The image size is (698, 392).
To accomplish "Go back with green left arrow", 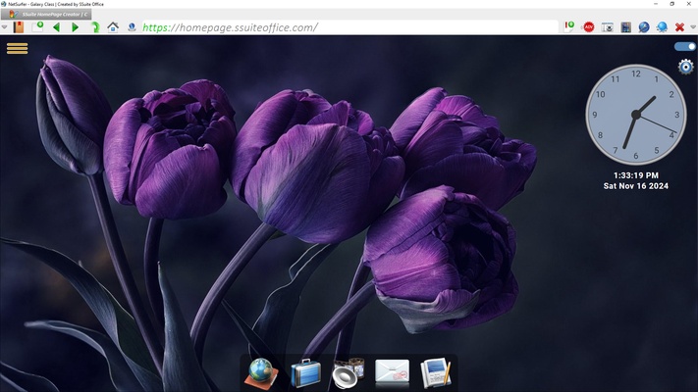I will pos(56,27).
